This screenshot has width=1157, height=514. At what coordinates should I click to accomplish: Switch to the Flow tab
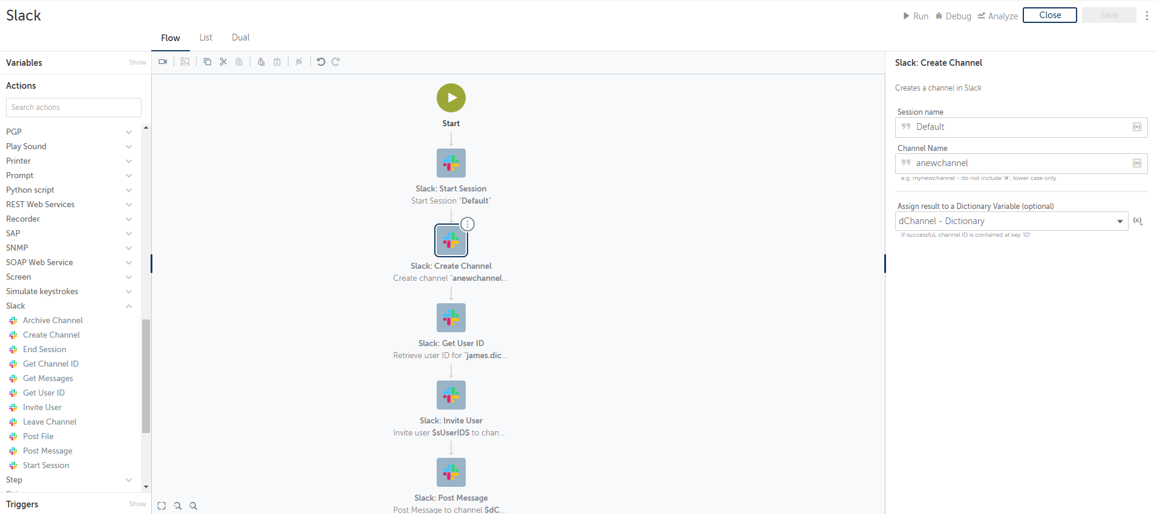pyautogui.click(x=171, y=38)
